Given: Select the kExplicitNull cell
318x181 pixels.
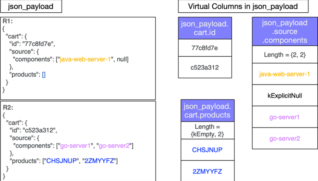Looking at the screenshot, I should tap(284, 96).
